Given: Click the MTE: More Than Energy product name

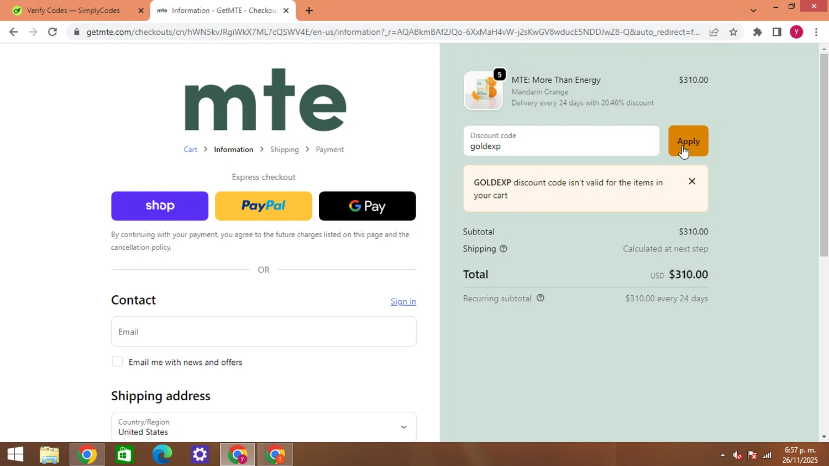Looking at the screenshot, I should (556, 80).
